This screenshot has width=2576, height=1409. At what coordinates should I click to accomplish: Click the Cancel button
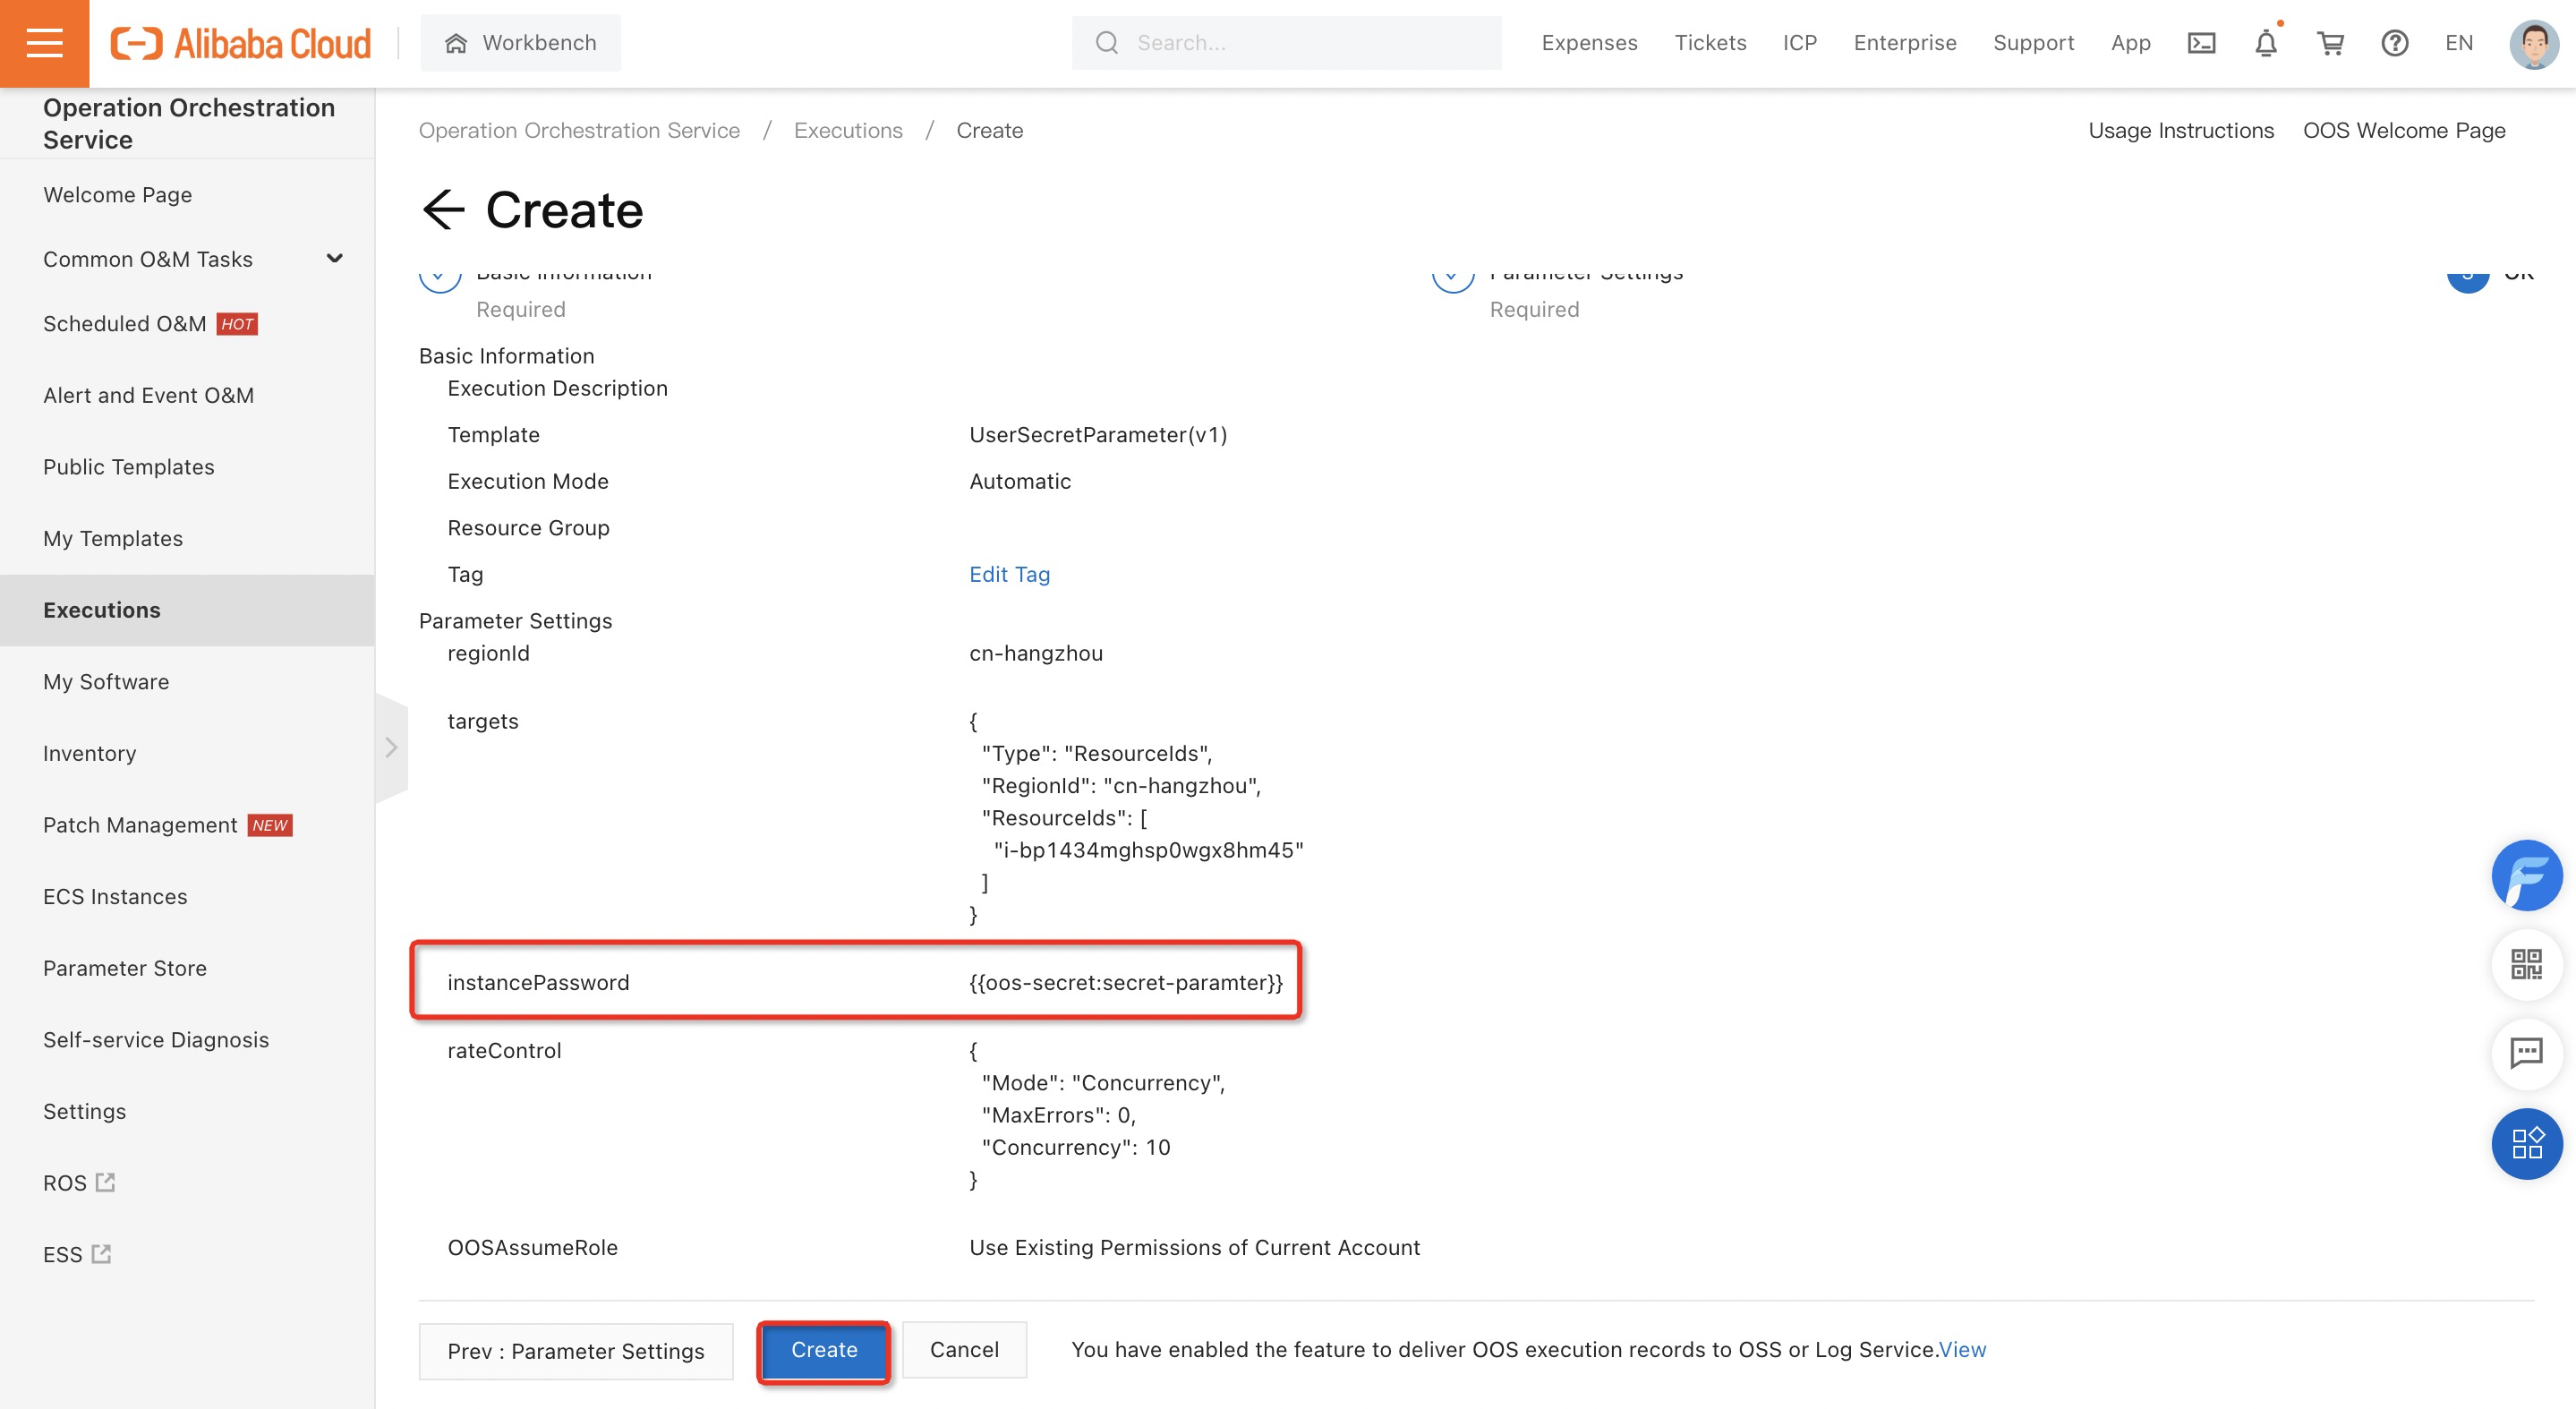pos(964,1350)
